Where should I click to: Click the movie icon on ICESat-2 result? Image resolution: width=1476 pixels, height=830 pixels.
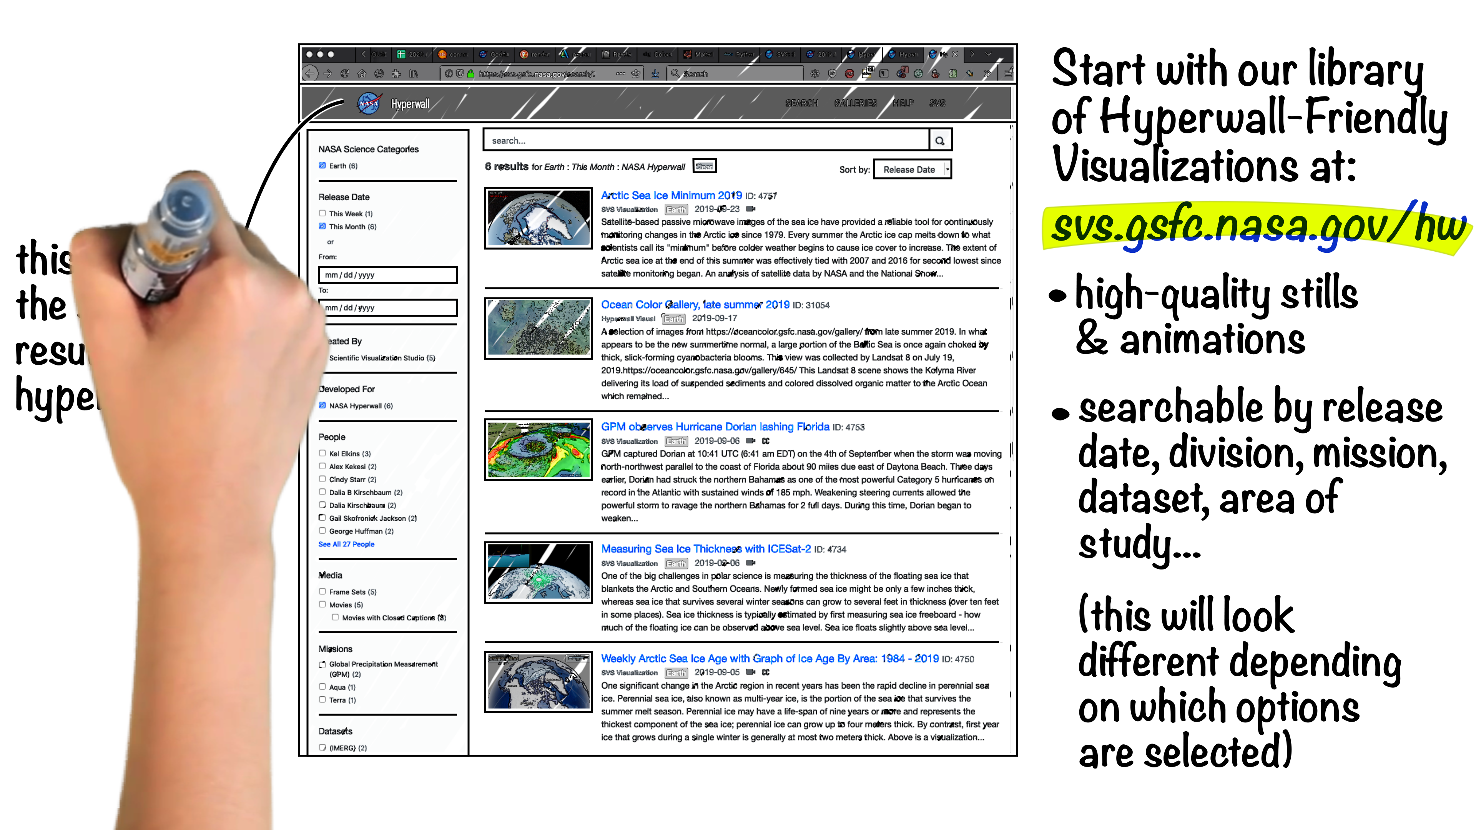pos(751,563)
